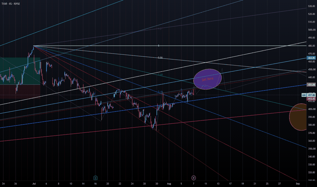The width and height of the screenshot is (317, 187).
Task: Open the earnings 'E' marker on the time axis
Action: coord(96,178)
